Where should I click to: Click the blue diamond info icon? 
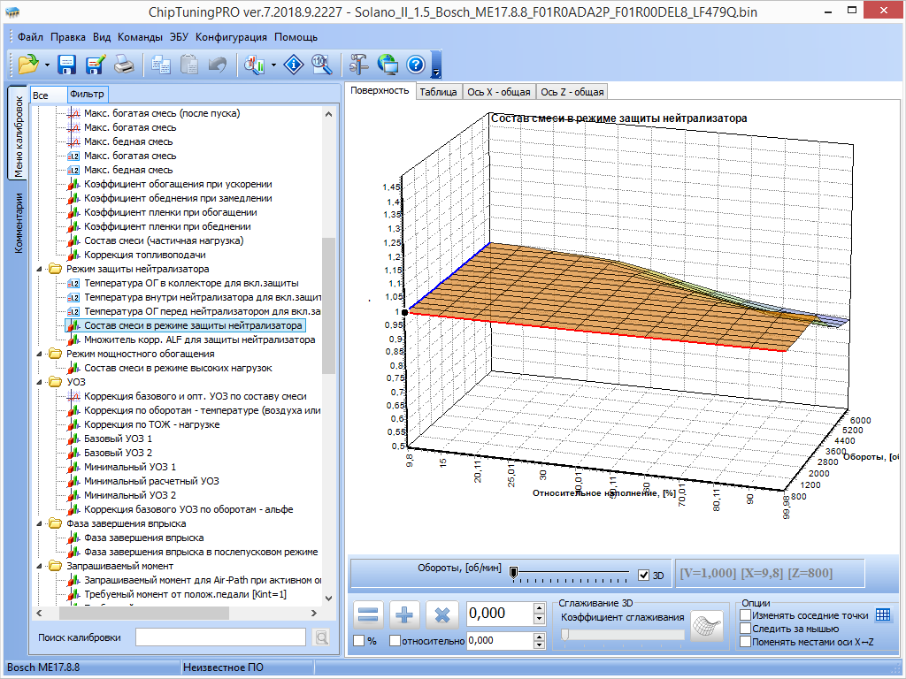point(294,65)
